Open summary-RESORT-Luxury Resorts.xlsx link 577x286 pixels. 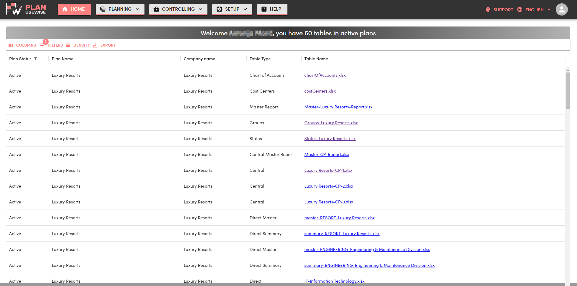(x=342, y=234)
